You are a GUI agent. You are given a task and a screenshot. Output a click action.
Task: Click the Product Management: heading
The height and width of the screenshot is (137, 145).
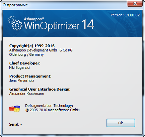point(30,76)
